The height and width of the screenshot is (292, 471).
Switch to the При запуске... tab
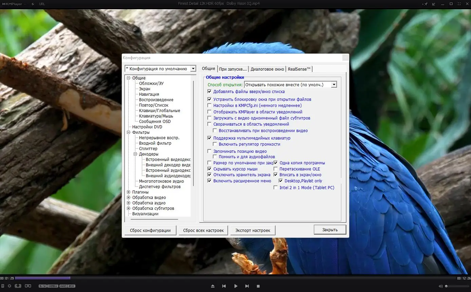pos(233,69)
